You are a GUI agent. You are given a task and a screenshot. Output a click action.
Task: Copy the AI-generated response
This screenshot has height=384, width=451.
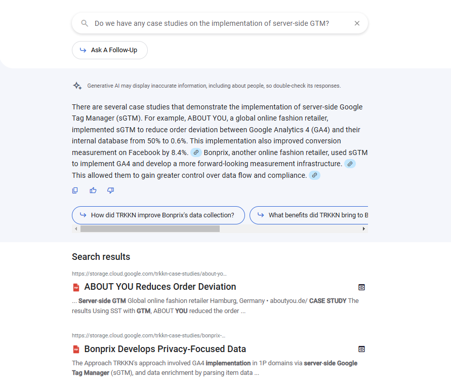pos(75,190)
